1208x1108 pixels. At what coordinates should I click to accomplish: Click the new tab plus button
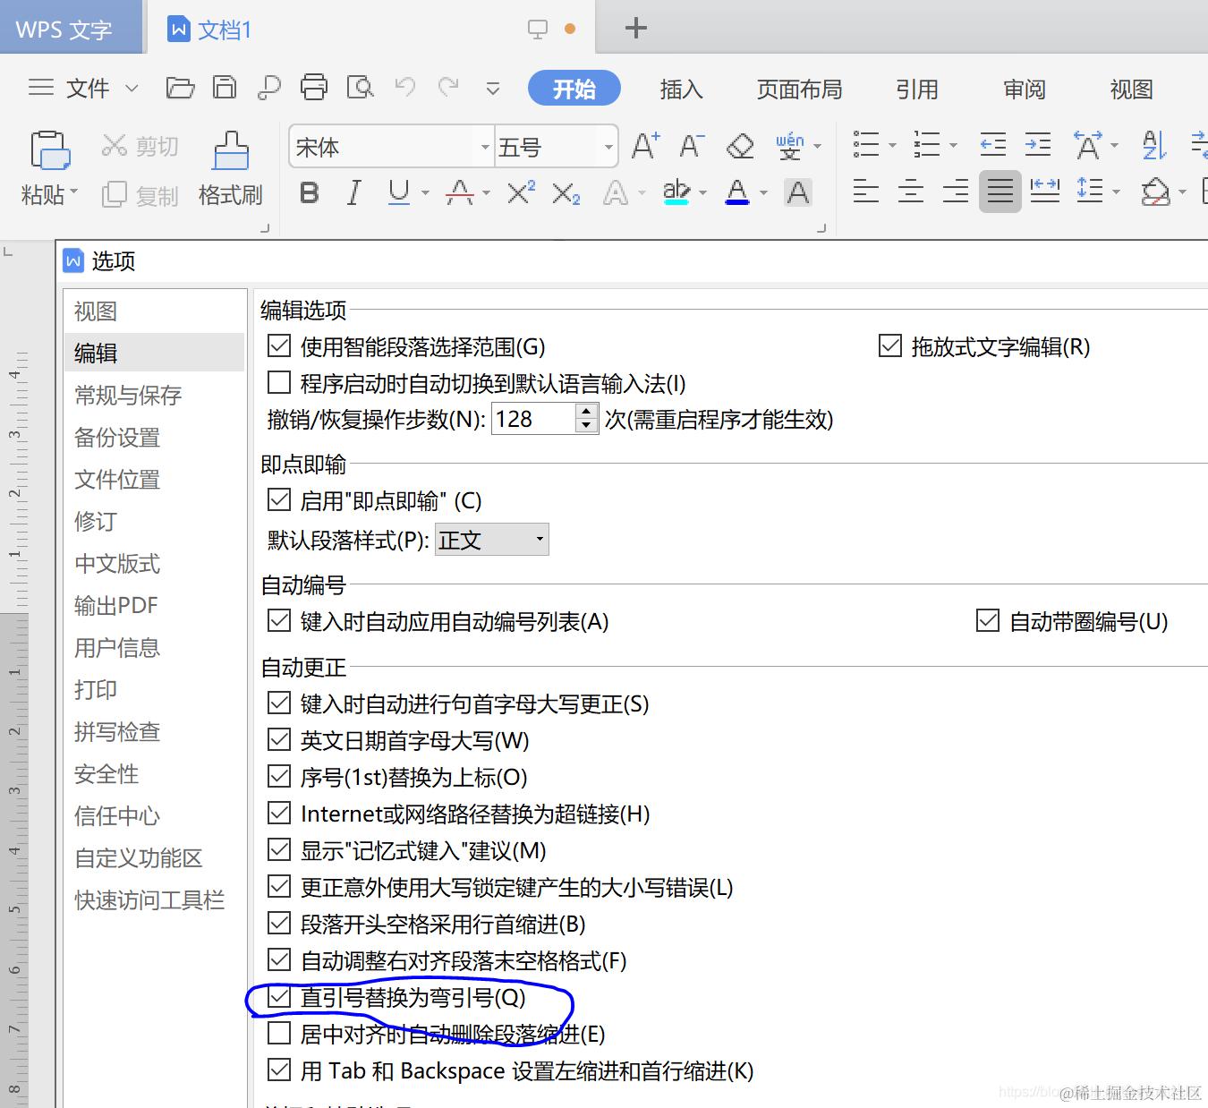(635, 28)
